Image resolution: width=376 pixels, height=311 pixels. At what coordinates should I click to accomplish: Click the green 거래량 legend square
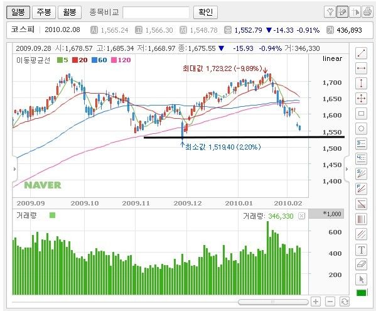coord(52,215)
